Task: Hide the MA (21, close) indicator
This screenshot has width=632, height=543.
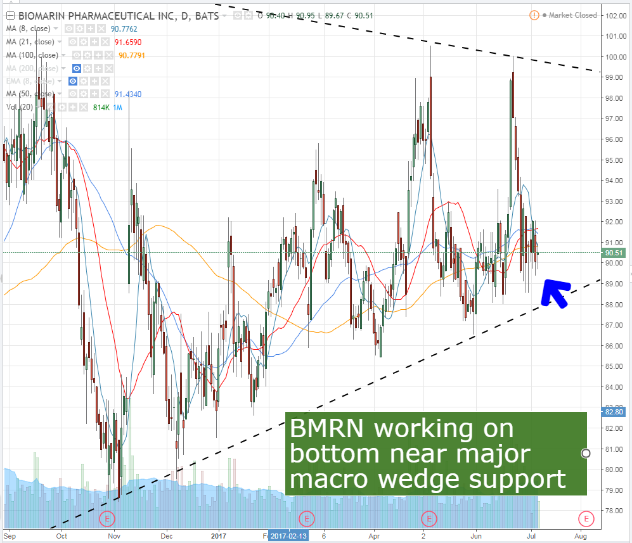Action: pyautogui.click(x=72, y=42)
